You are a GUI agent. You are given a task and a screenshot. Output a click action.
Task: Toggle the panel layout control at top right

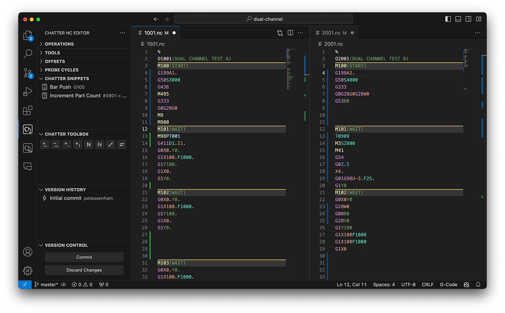[457, 19]
